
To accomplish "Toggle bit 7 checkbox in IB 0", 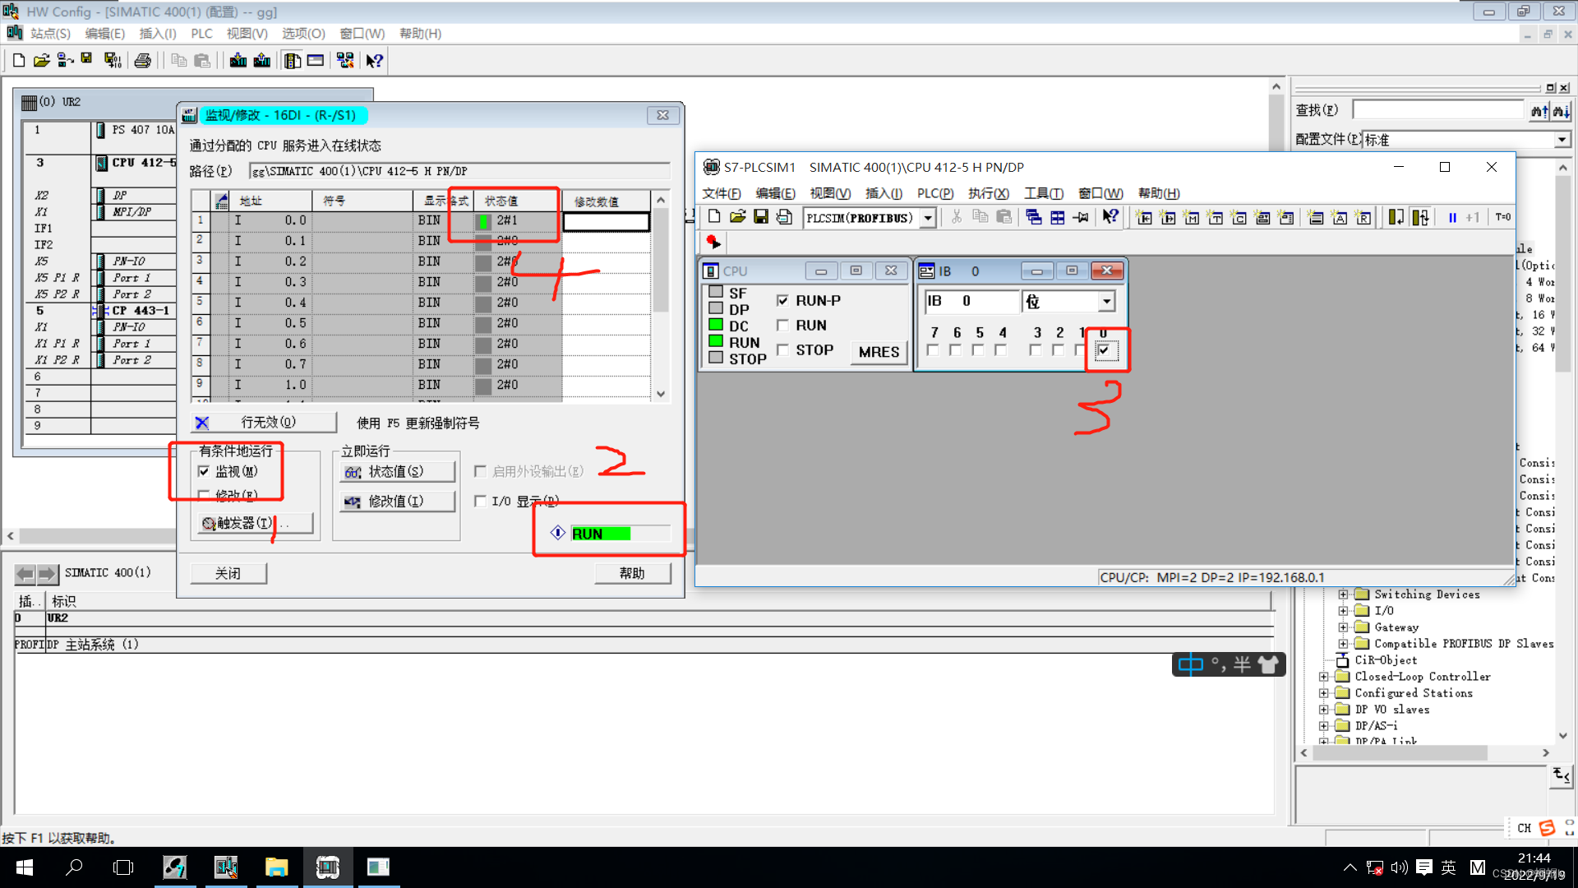I will tap(933, 350).
